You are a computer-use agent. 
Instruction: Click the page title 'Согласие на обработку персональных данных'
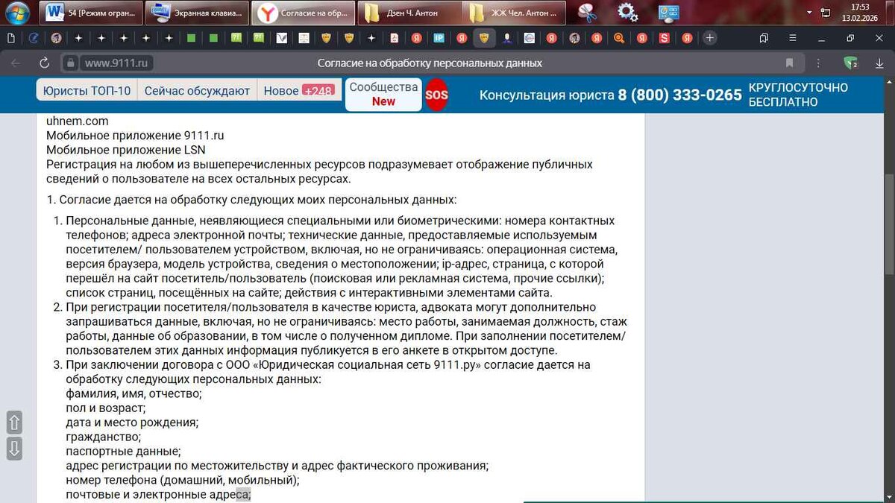(430, 63)
